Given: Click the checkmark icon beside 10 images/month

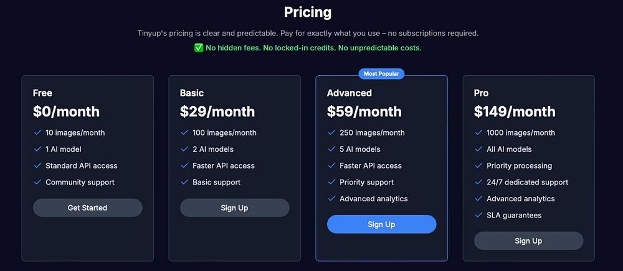Looking at the screenshot, I should click(x=38, y=133).
